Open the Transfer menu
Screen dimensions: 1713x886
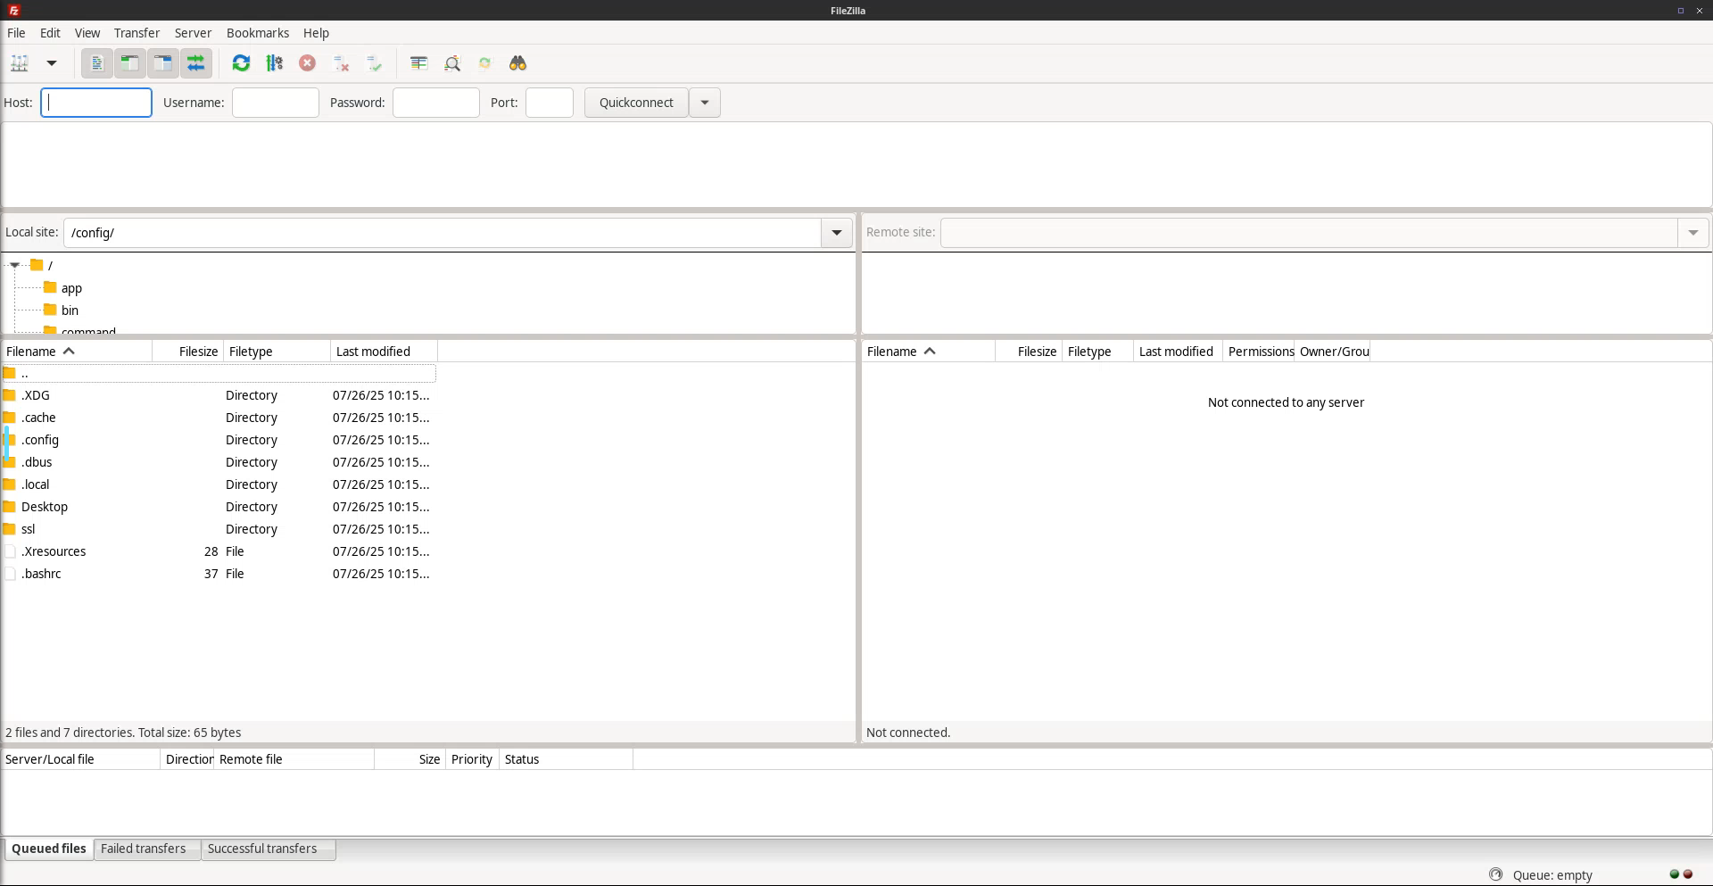pos(137,33)
